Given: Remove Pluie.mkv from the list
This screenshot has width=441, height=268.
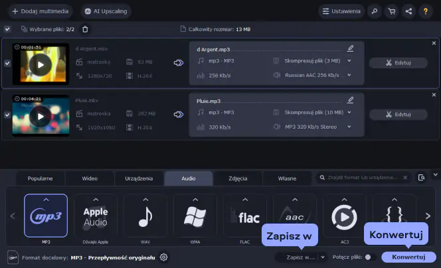Looking at the screenshot, I should pyautogui.click(x=434, y=95).
